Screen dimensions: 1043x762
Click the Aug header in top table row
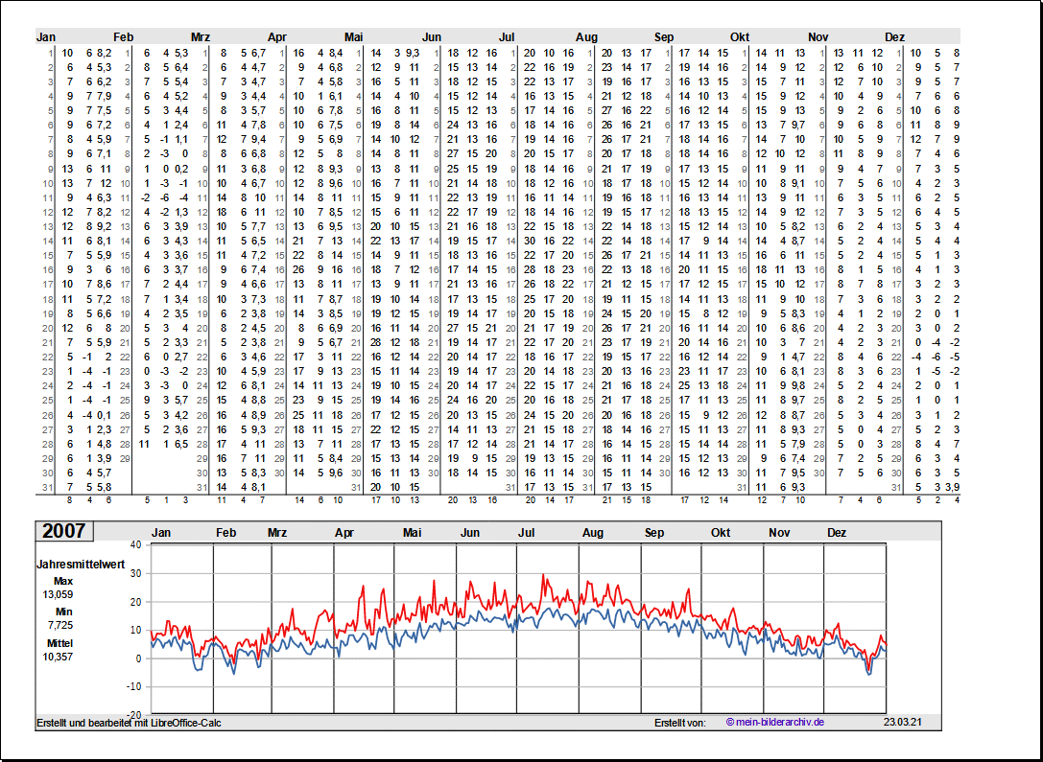586,37
